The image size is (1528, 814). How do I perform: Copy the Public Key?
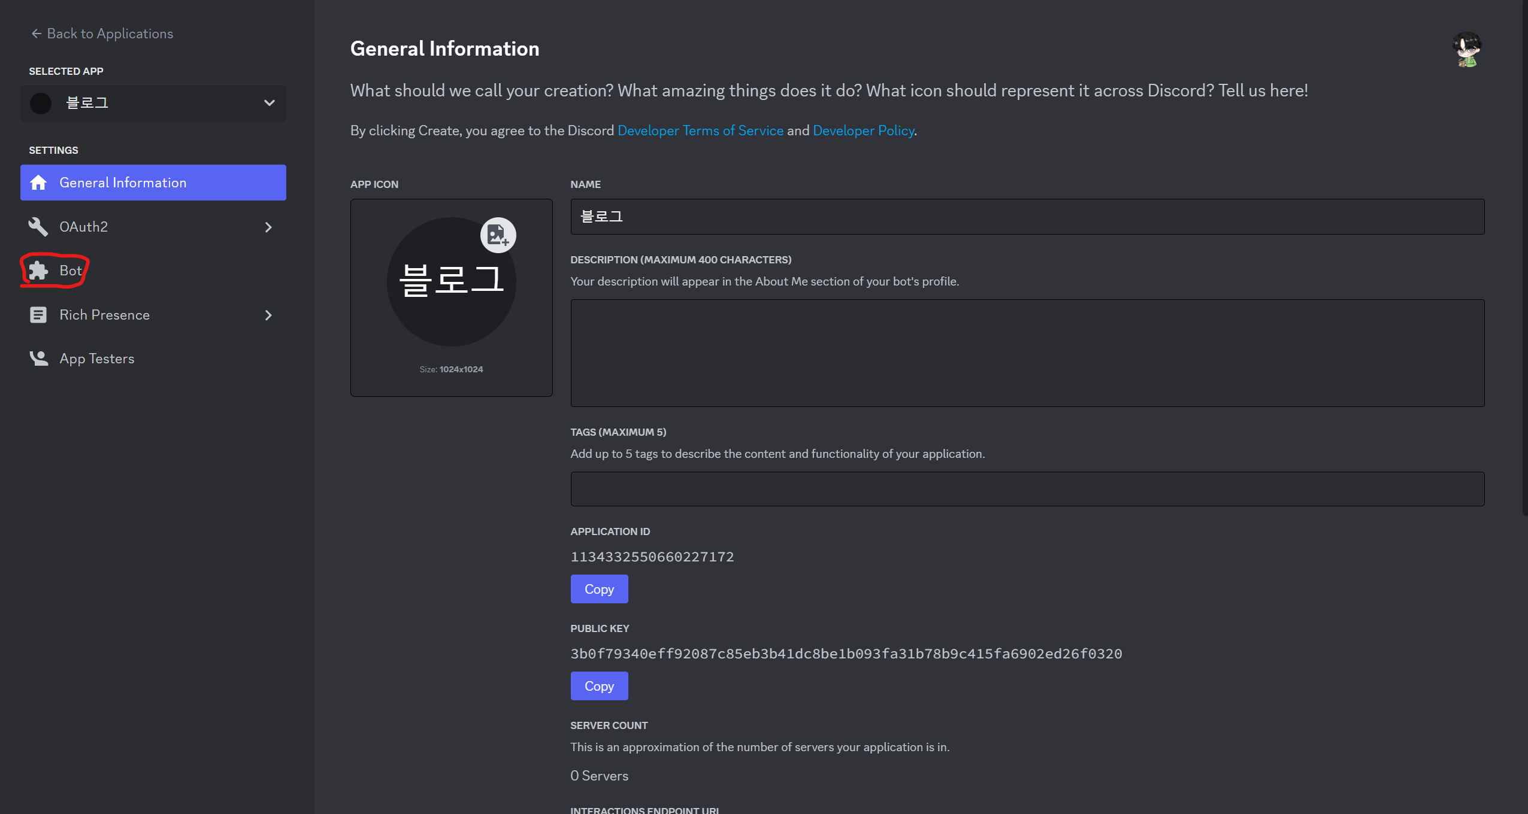598,686
